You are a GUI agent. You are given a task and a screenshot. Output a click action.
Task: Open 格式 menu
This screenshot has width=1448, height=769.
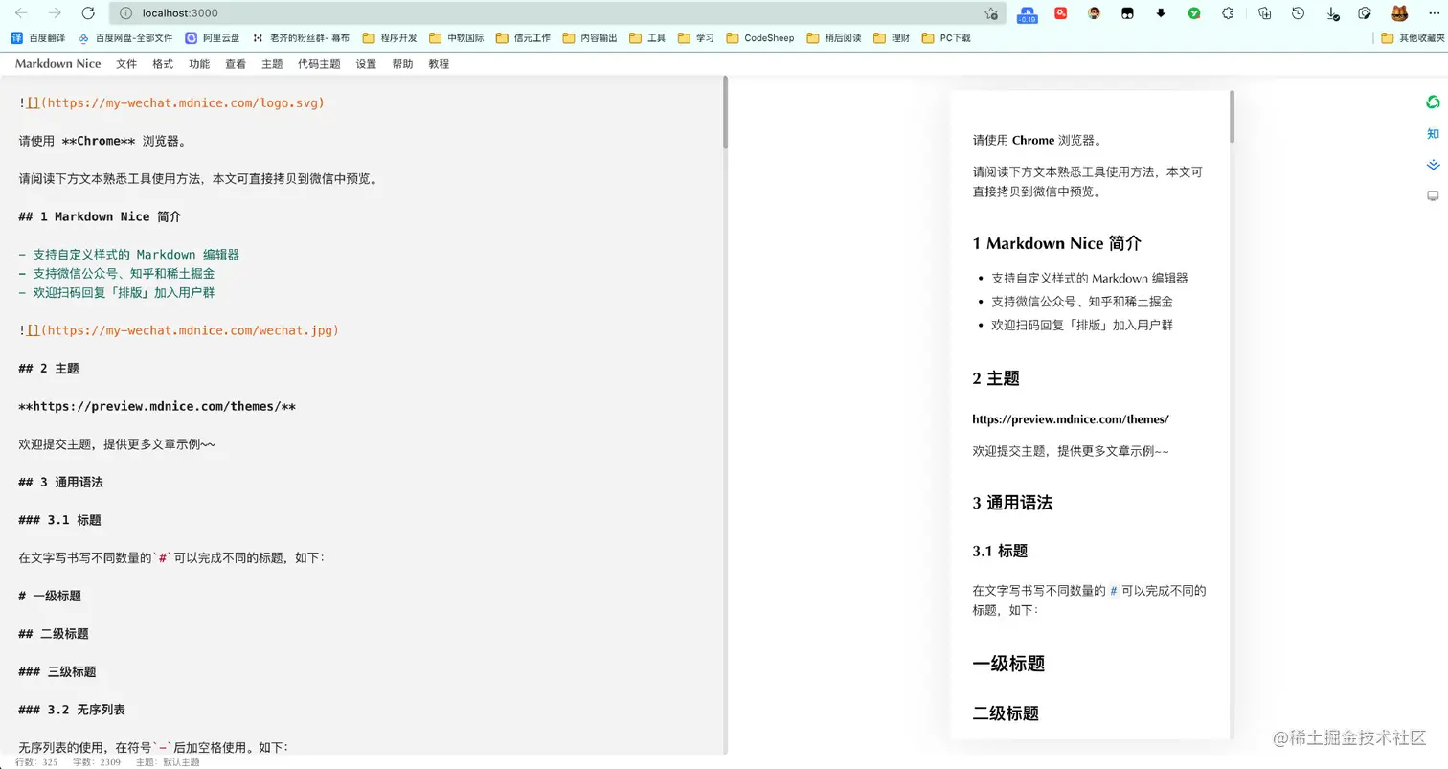pos(163,64)
